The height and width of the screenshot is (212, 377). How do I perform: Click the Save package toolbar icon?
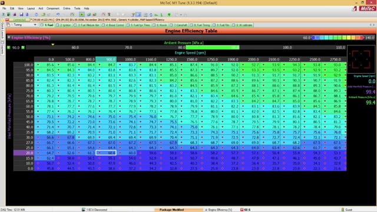[21, 15]
